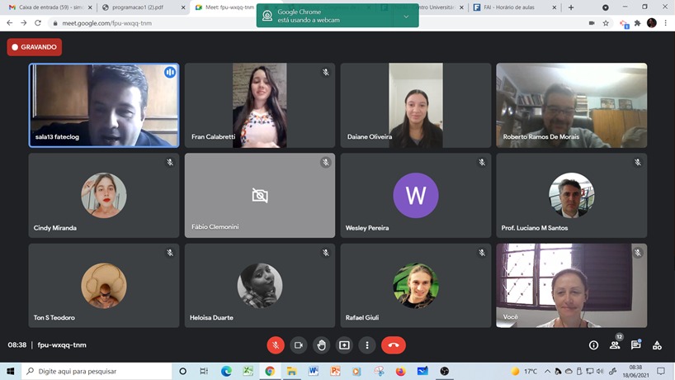675x380 pixels.
Task: Click speaking indicator on sala13 fateclog tile
Action: (170, 73)
